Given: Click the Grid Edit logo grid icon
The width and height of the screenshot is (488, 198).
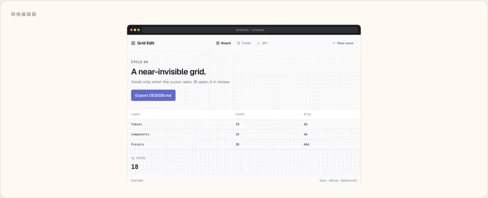Looking at the screenshot, I should (x=133, y=43).
